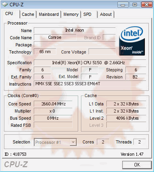Switch to the Cache tab
Image resolution: width=154 pixels, height=172 pixels.
click(x=28, y=14)
